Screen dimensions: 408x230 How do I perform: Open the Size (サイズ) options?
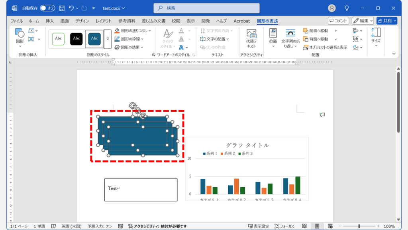click(x=376, y=38)
